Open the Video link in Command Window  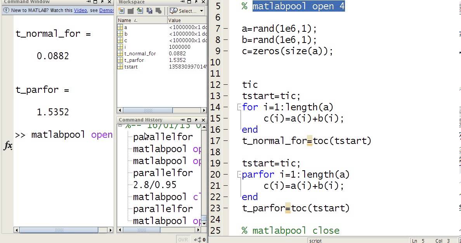(x=80, y=10)
